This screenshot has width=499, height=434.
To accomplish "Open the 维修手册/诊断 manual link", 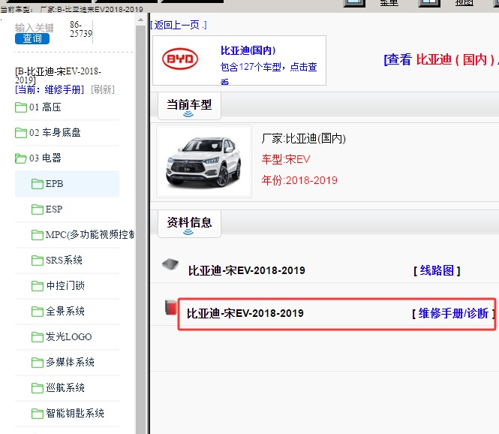I will pyautogui.click(x=453, y=314).
